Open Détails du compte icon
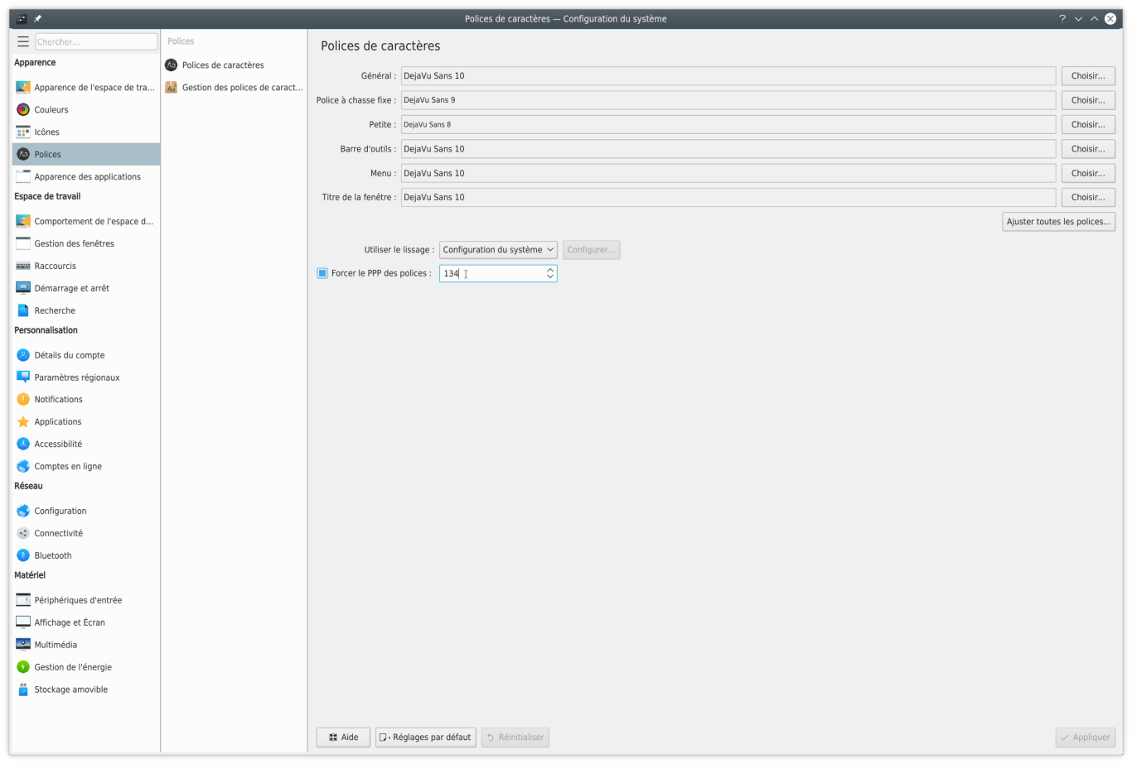The height and width of the screenshot is (764, 1132). (x=23, y=355)
